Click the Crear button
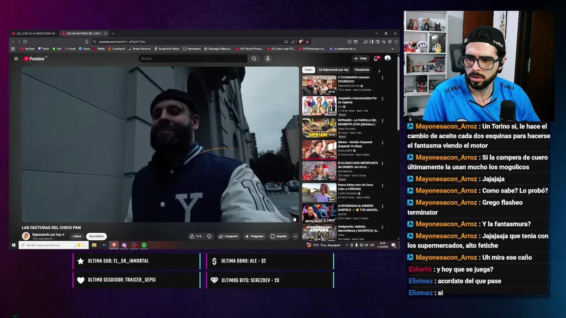Screen dimensions: 566x318 point(360,58)
